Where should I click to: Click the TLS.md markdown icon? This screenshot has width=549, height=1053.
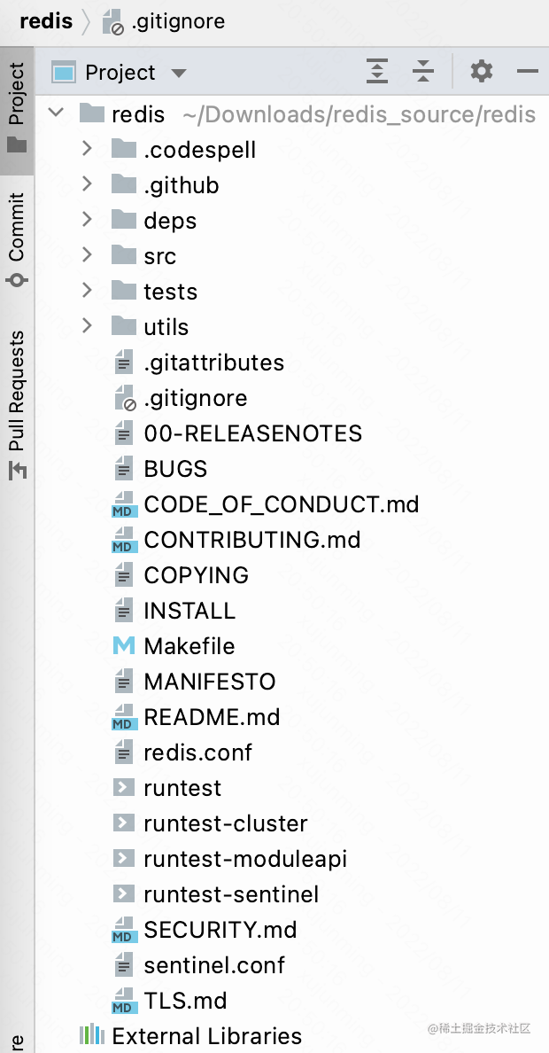tap(124, 1002)
